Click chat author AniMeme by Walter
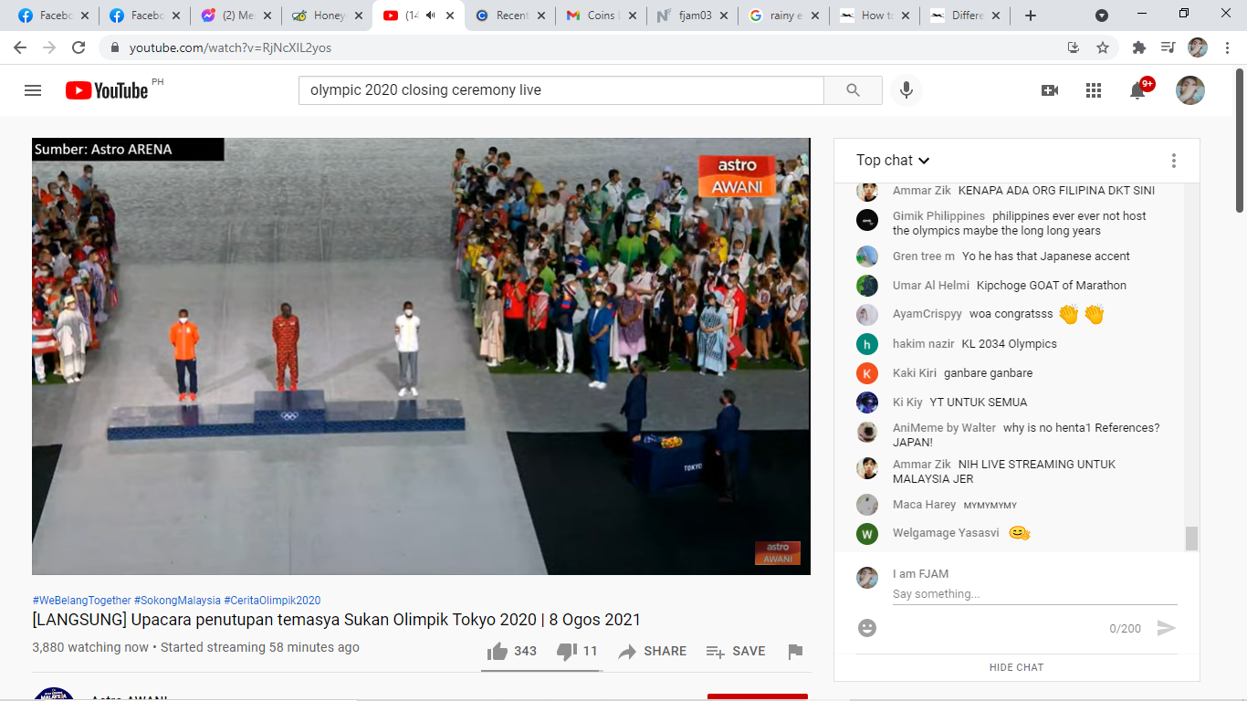The image size is (1247, 701). [944, 428]
